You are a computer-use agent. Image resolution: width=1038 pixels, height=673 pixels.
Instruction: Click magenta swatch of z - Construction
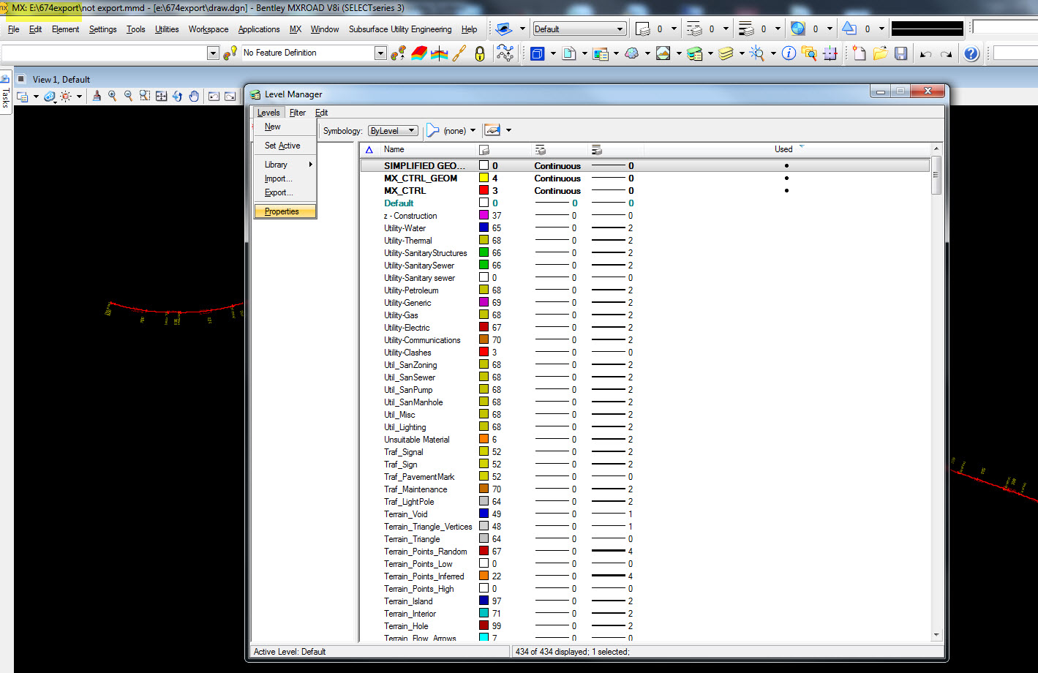pos(484,215)
